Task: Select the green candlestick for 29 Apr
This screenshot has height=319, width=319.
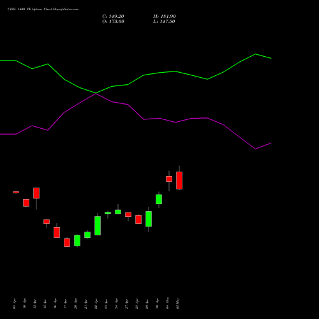Action: (149, 219)
